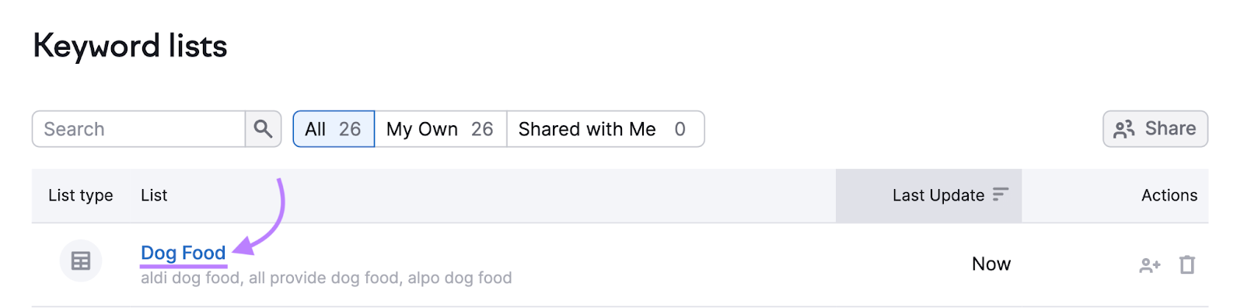This screenshot has height=308, width=1244.
Task: Switch to the My Own tab
Action: point(441,129)
